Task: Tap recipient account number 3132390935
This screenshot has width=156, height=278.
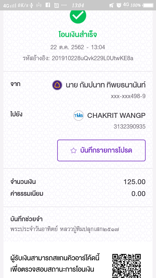Action: 129,127
